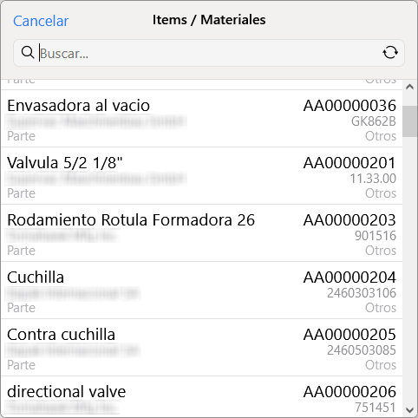The image size is (418, 418).
Task: Click the refresh icon in search bar
Action: pyautogui.click(x=390, y=53)
